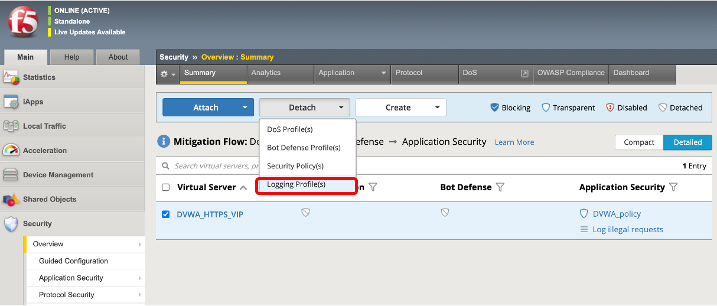This screenshot has height=306, width=717.
Task: Expand the Attach button dropdown arrow
Action: (245, 108)
